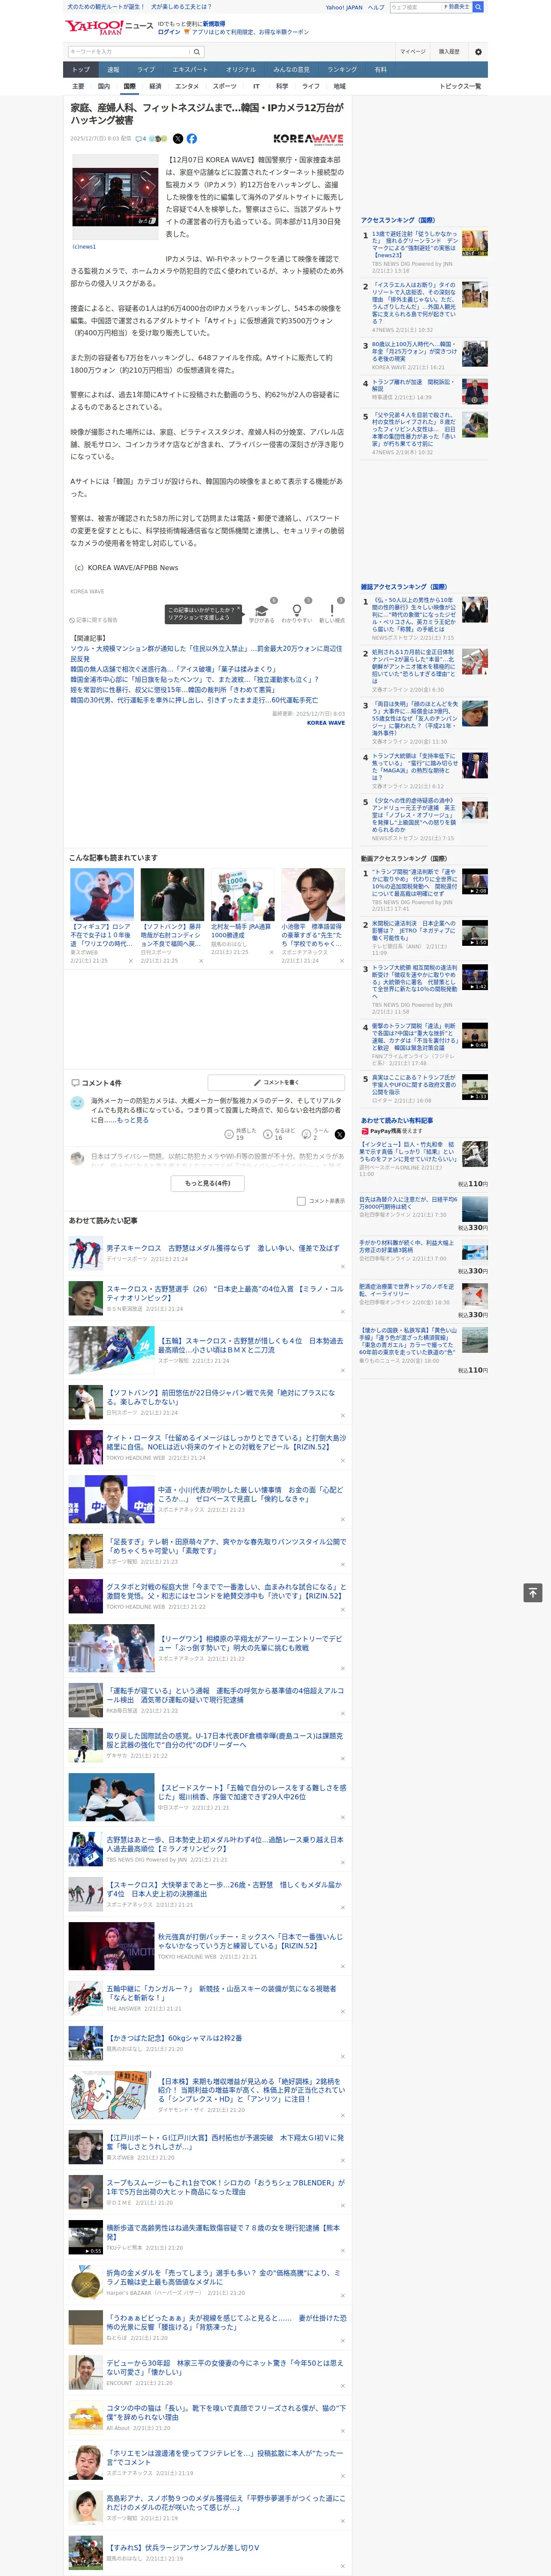Open 購入履歴 link
Viewport: 551px width, 2576px height.
click(449, 51)
